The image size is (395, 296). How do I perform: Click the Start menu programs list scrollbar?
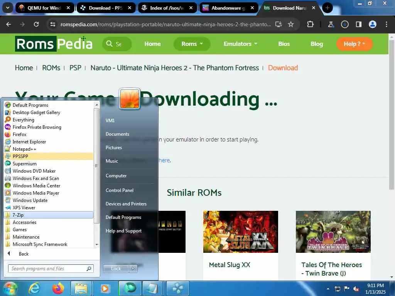96,166
